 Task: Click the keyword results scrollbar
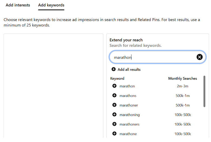[x=204, y=91]
